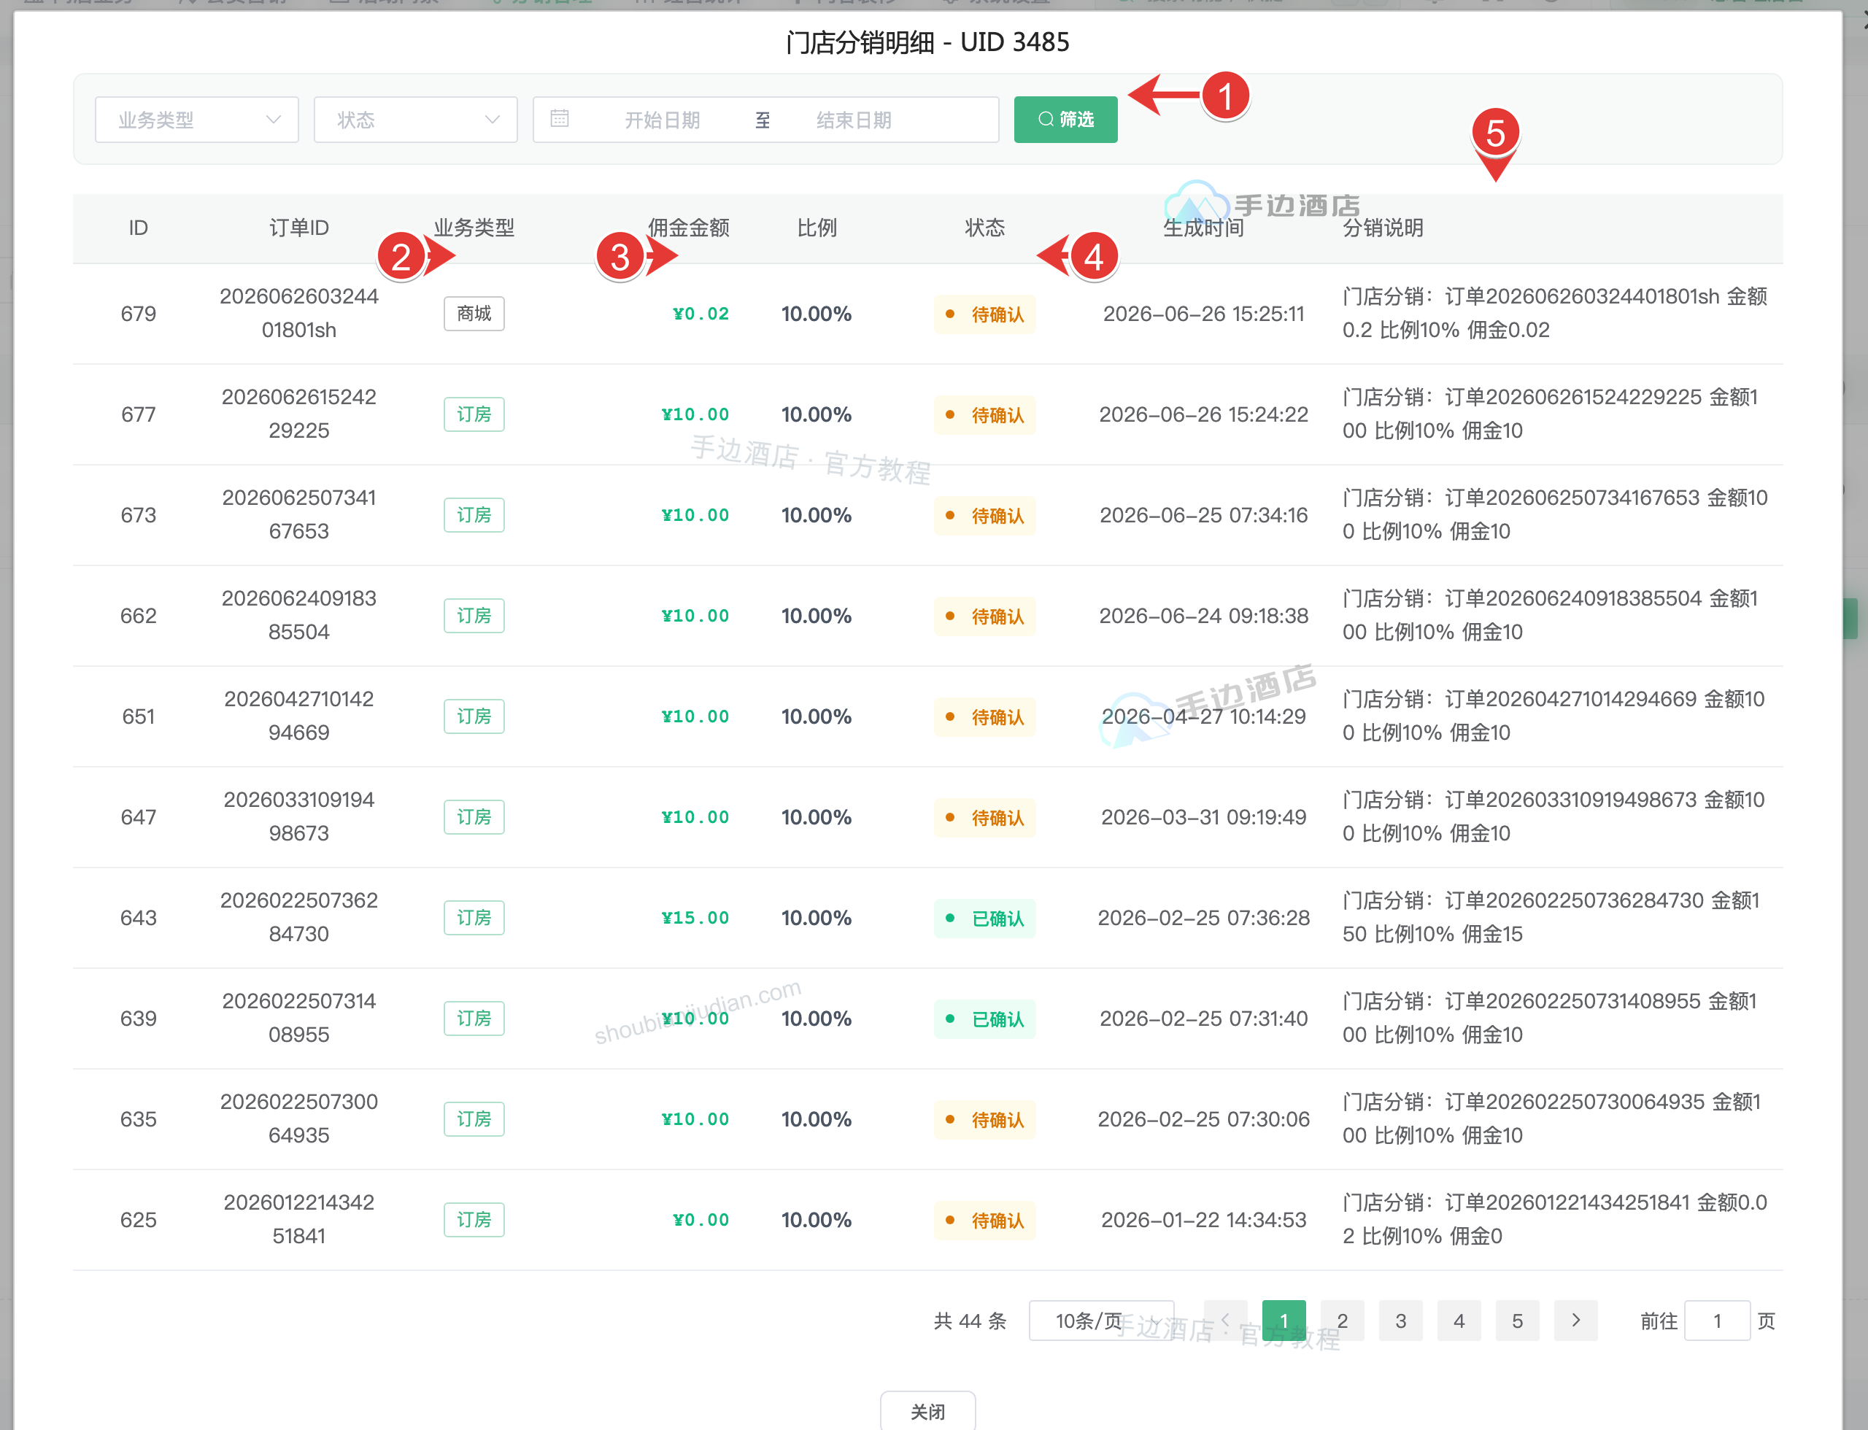
Task: Click the 商城 tag in row 679
Action: 474,313
